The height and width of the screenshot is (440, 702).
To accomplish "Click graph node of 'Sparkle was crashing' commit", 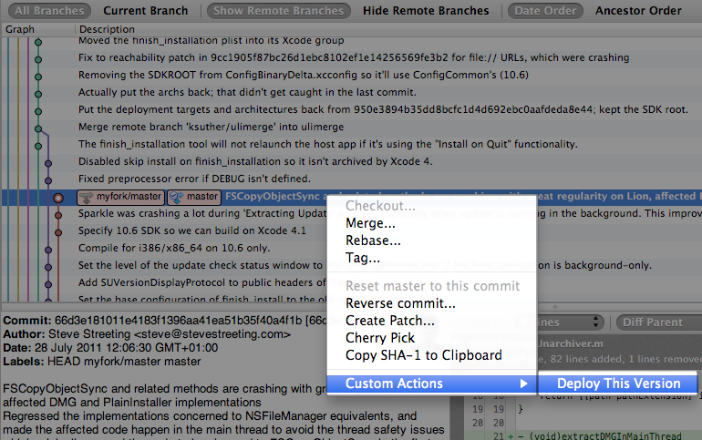I will pyautogui.click(x=57, y=213).
